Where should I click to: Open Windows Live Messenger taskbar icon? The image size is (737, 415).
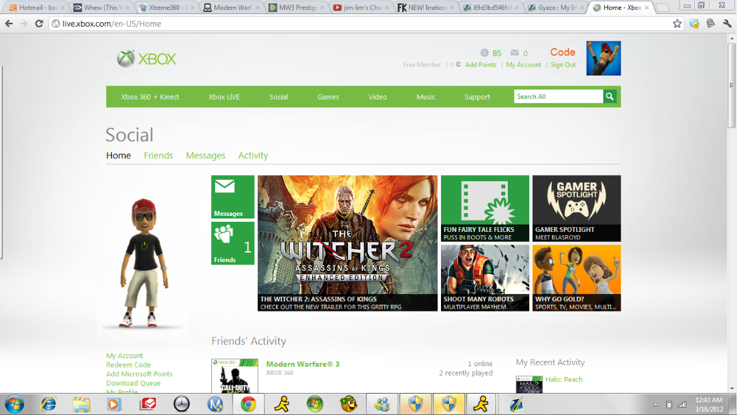[x=382, y=404]
